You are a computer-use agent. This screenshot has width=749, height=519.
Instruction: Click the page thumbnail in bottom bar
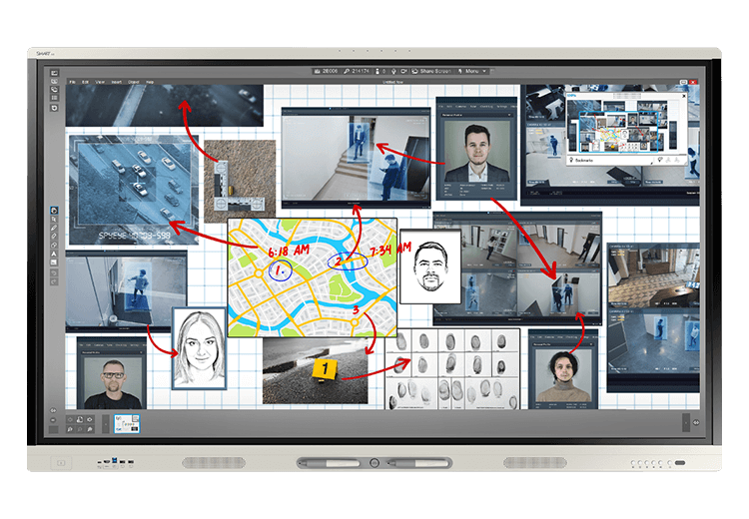tap(128, 424)
